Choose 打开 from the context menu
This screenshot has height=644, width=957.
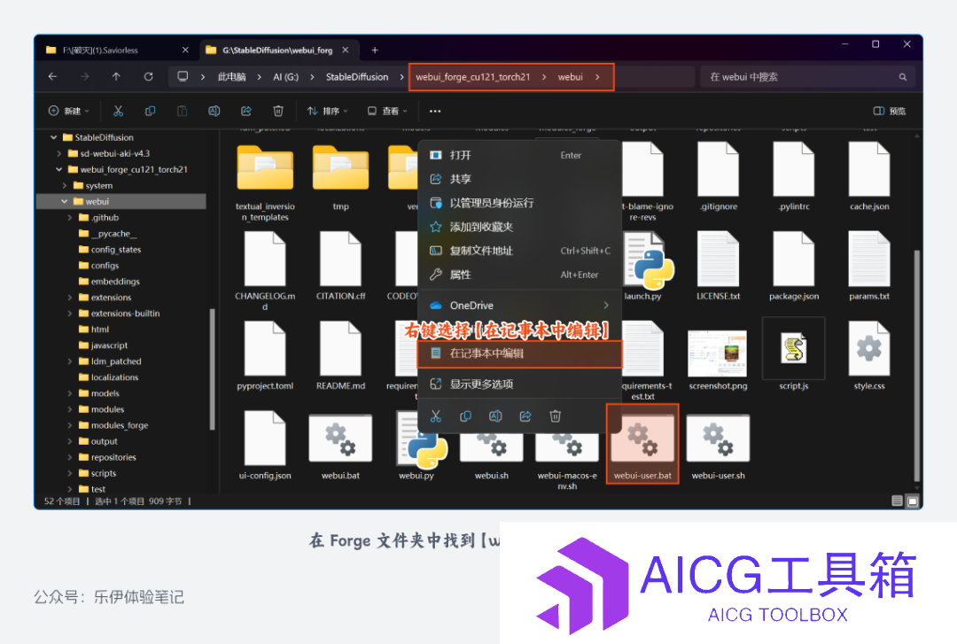[519, 155]
